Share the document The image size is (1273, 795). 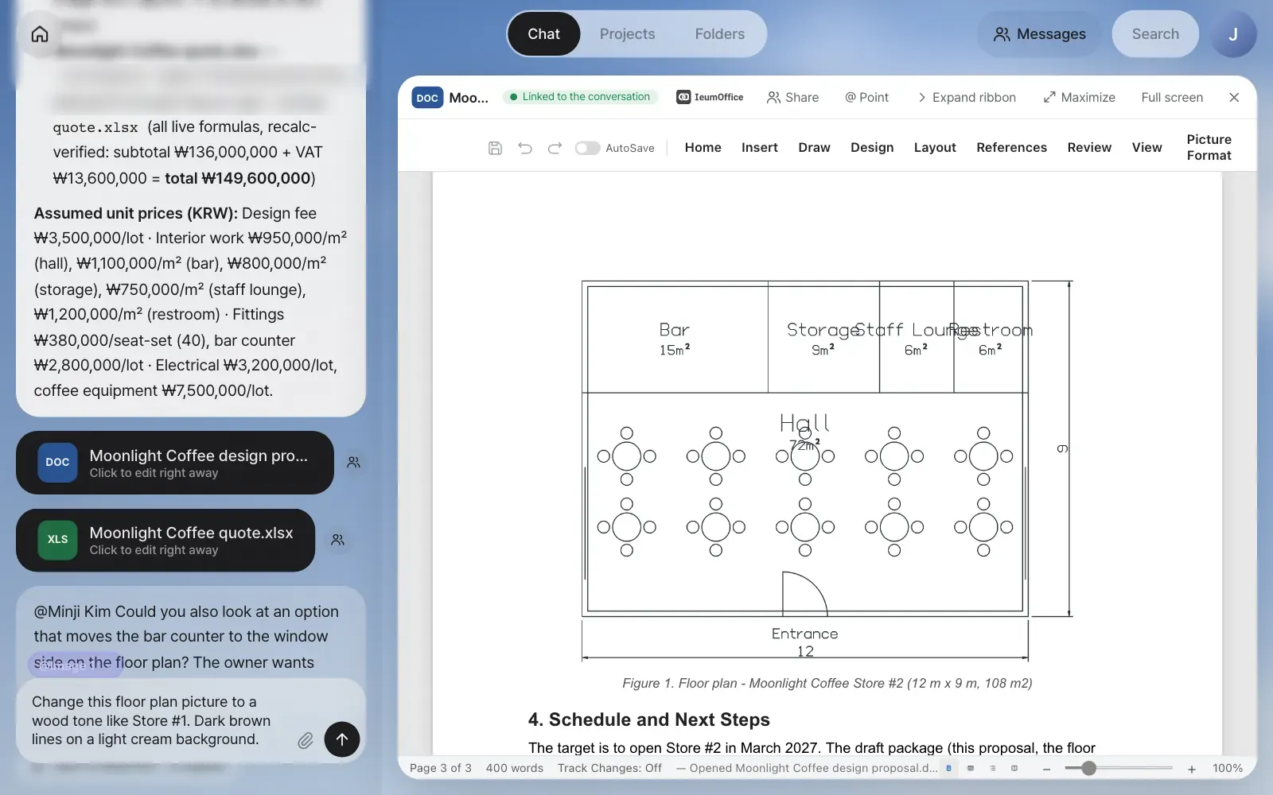[x=793, y=97]
